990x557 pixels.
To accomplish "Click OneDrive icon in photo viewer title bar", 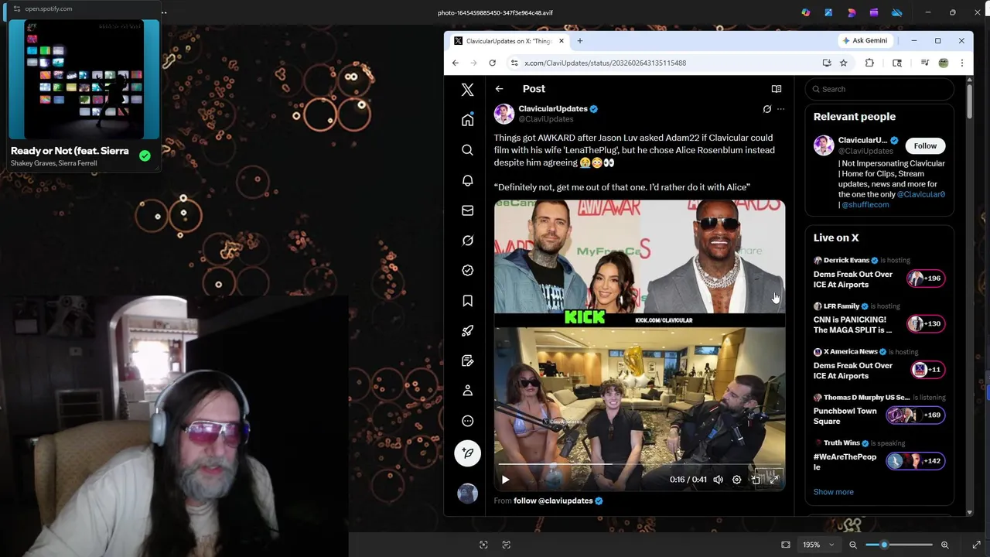I will click(x=896, y=12).
